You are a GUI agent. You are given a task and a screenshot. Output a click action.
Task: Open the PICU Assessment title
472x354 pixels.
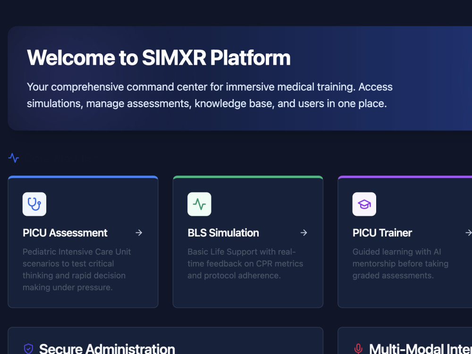(x=65, y=233)
